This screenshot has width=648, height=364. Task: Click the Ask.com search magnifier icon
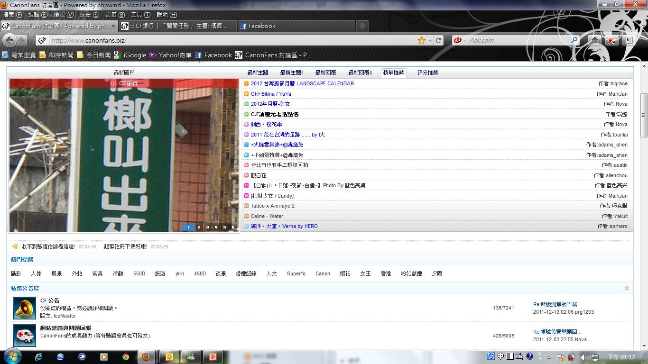(574, 40)
